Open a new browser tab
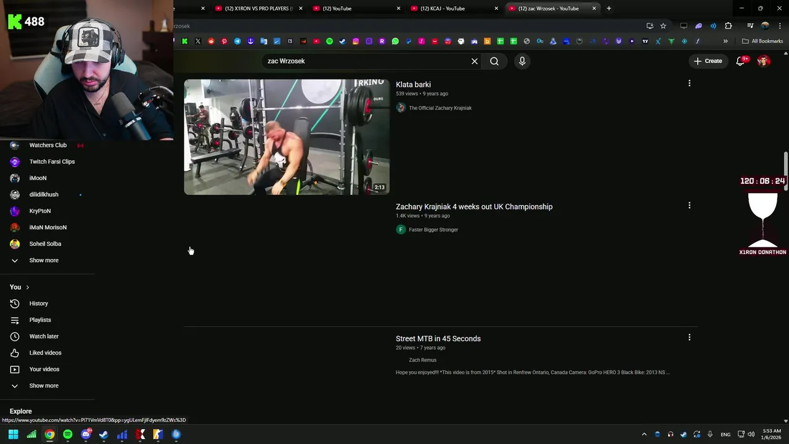This screenshot has height=444, width=789. (x=609, y=9)
